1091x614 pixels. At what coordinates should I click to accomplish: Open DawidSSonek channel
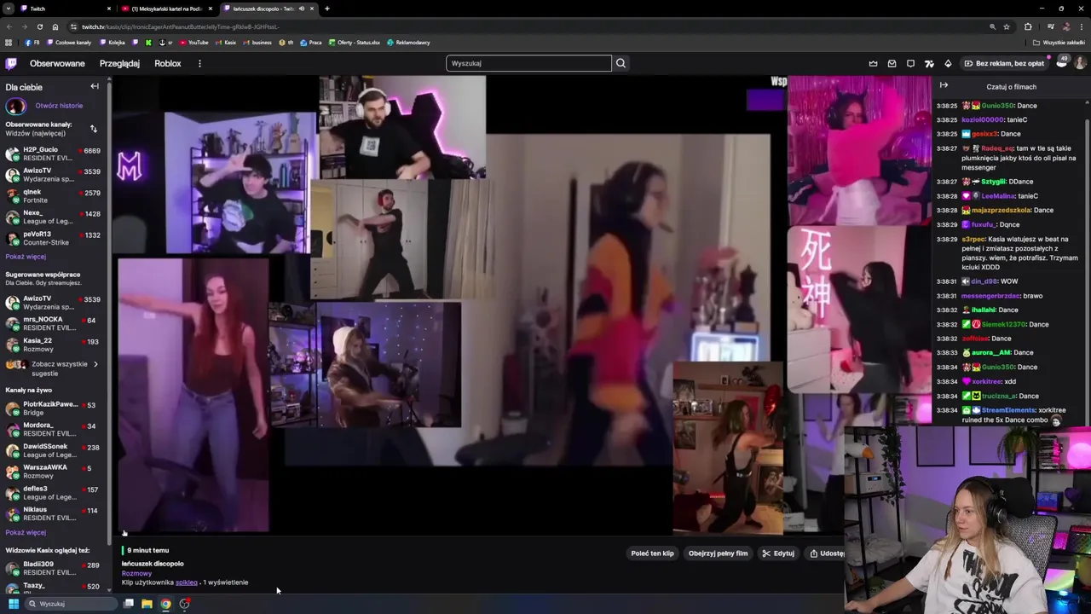click(x=53, y=450)
